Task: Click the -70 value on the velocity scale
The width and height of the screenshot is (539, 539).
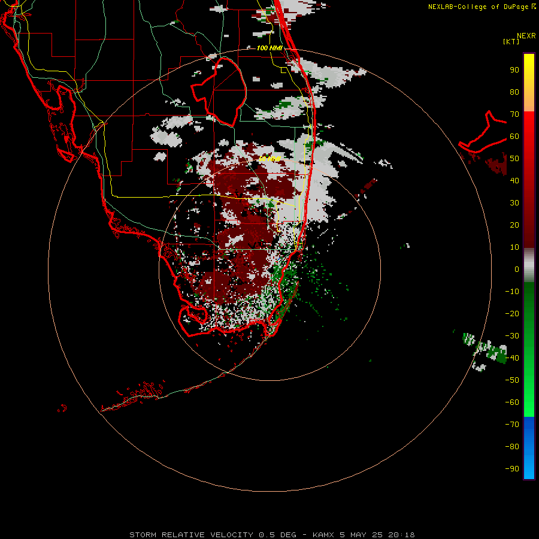Action: (x=512, y=425)
